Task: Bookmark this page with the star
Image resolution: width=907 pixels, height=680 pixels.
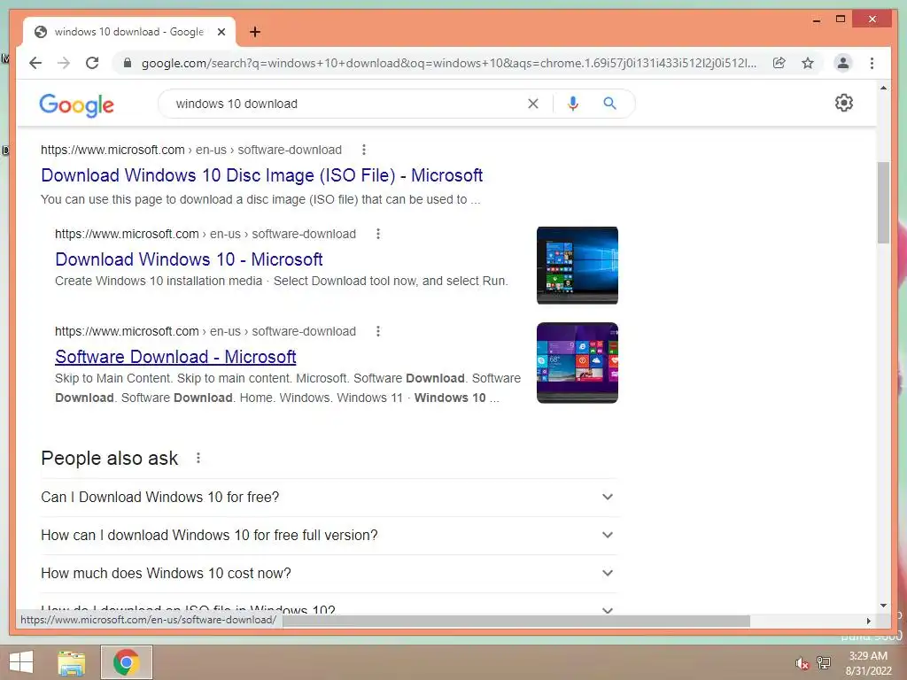Action: click(808, 63)
